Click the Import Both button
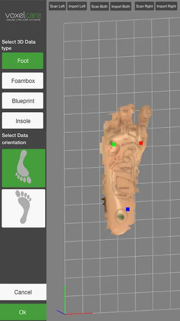180x321 pixels. point(121,6)
